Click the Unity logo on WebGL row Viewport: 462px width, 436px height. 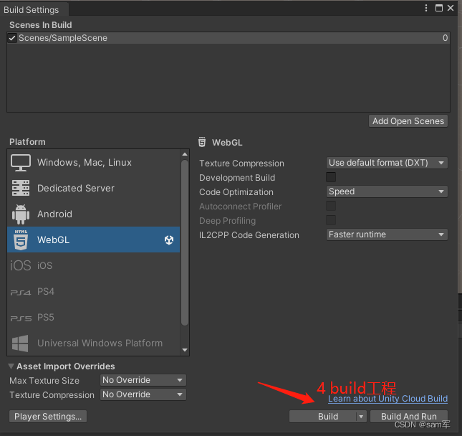click(169, 240)
